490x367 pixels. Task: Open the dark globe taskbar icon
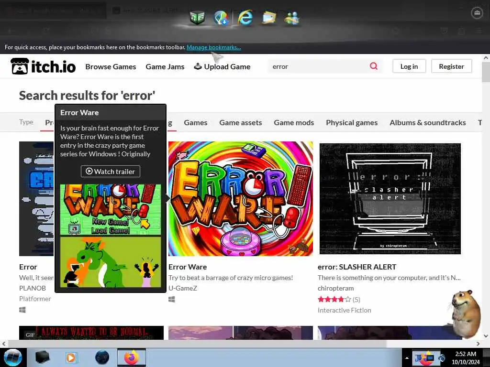point(102,357)
